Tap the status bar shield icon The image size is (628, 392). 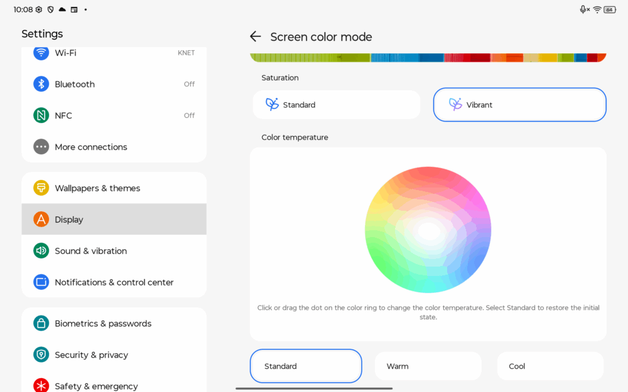[x=50, y=9]
